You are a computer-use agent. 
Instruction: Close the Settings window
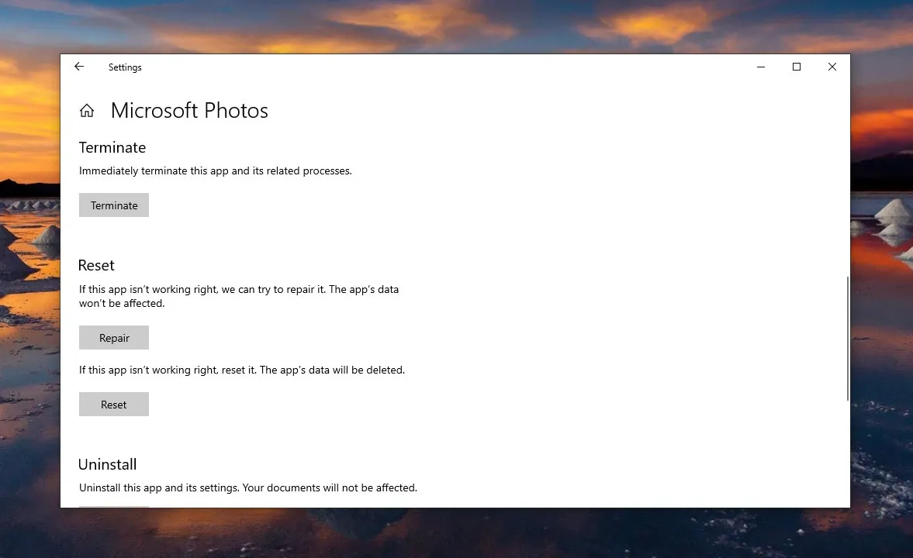pyautogui.click(x=832, y=67)
